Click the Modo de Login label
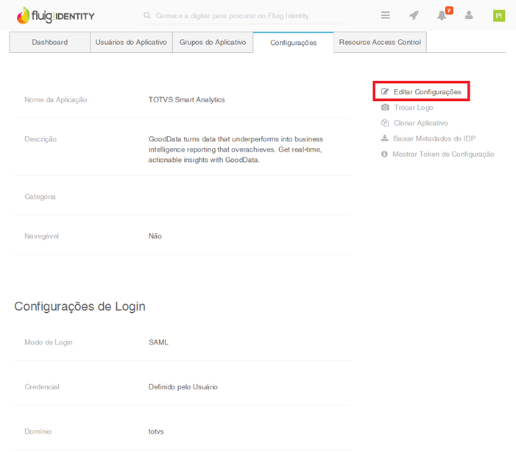 (49, 342)
